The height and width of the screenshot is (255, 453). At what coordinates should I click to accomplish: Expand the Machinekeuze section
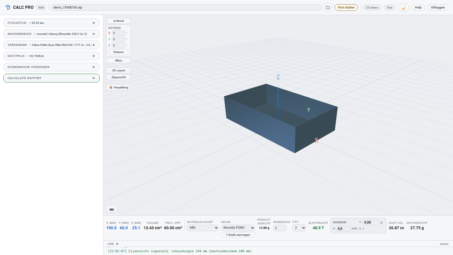pyautogui.click(x=52, y=34)
